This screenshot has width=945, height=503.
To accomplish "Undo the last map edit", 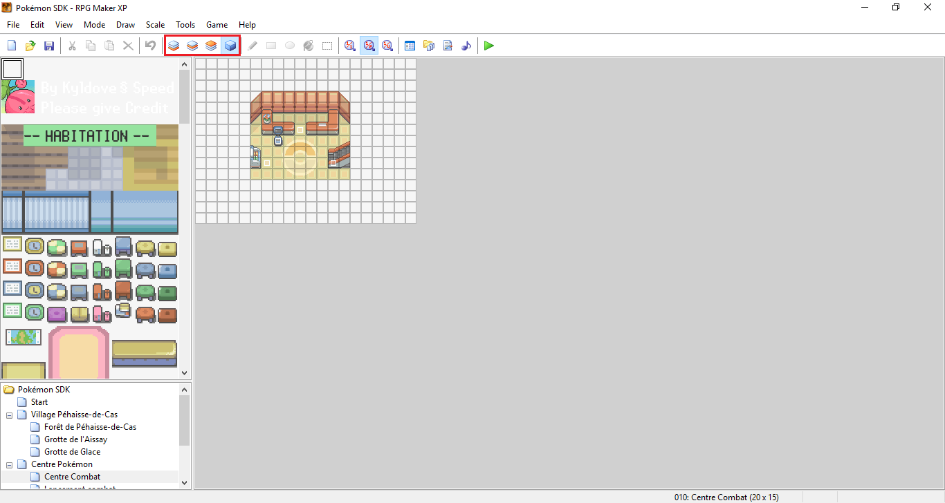I will point(151,45).
